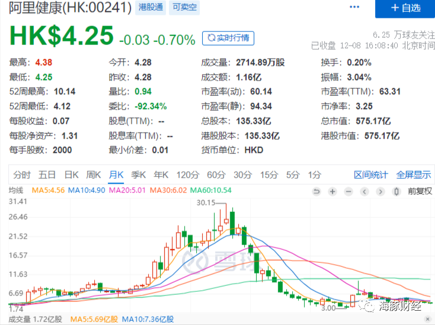Click the MA60:10.54 indicator label
435x325 pixels.
point(211,191)
